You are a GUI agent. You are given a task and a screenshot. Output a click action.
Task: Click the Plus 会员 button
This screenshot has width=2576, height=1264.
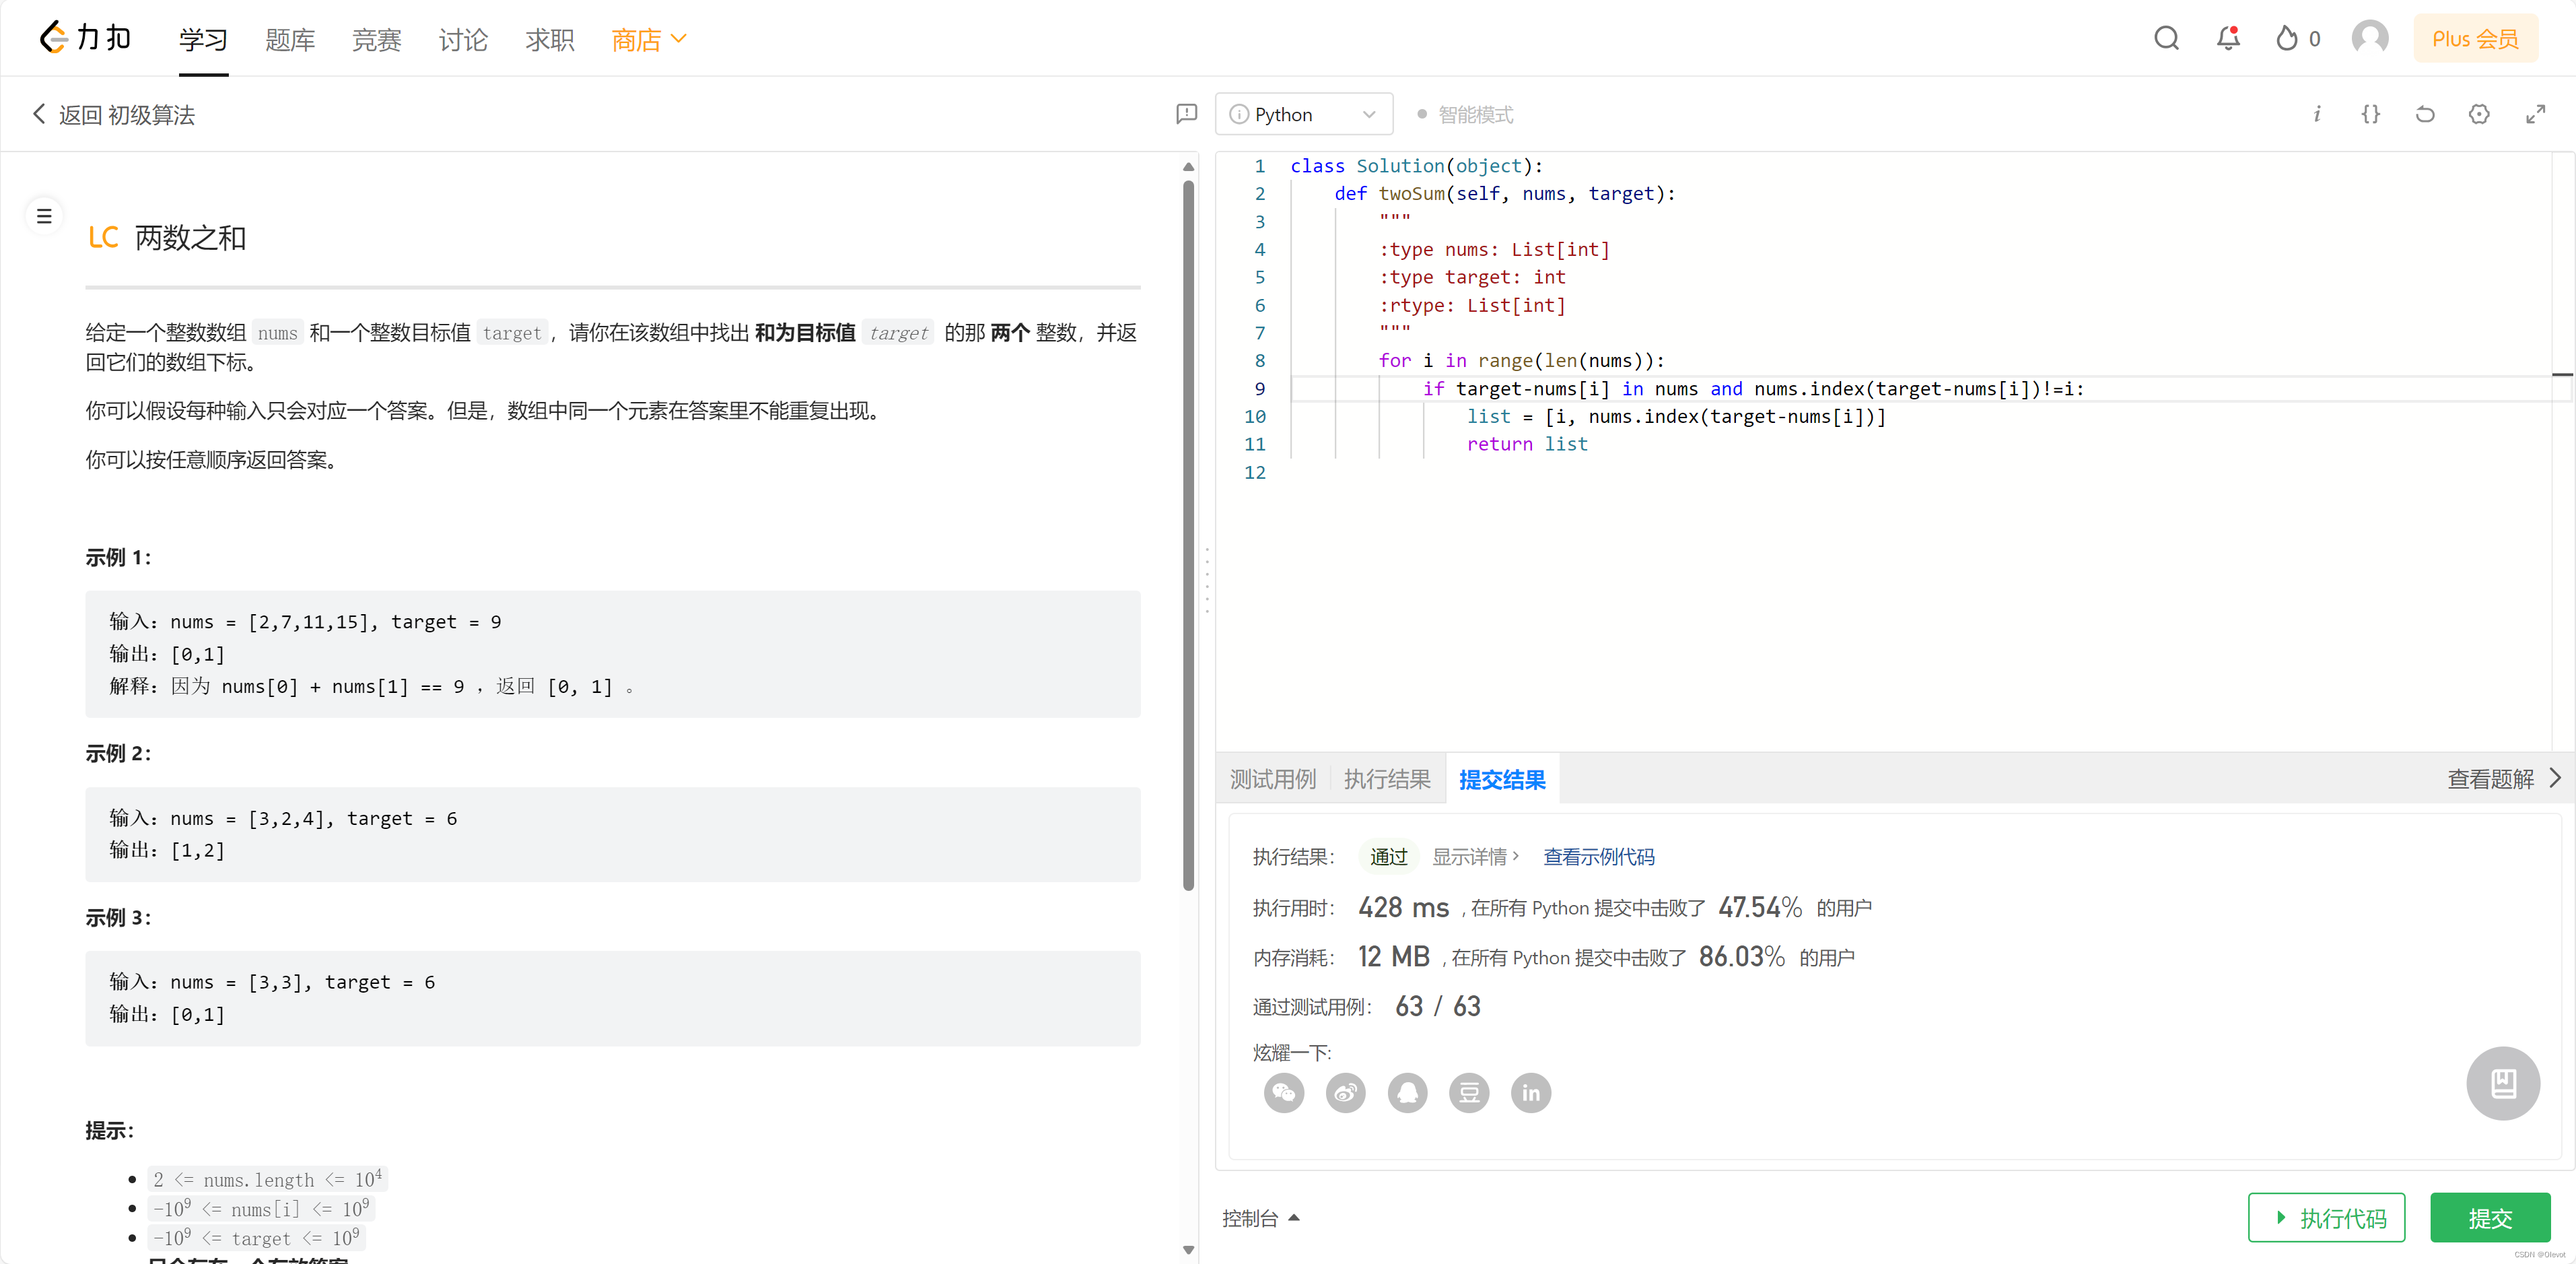2475,38
